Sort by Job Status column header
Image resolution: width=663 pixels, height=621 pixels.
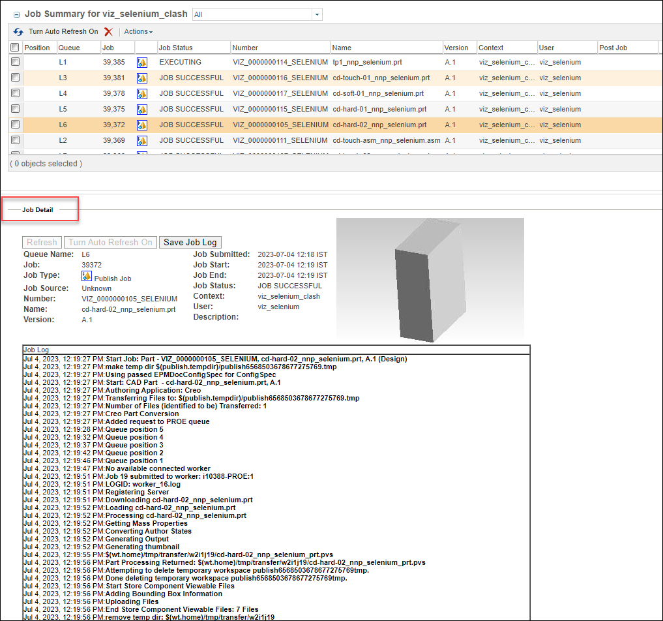tap(175, 48)
